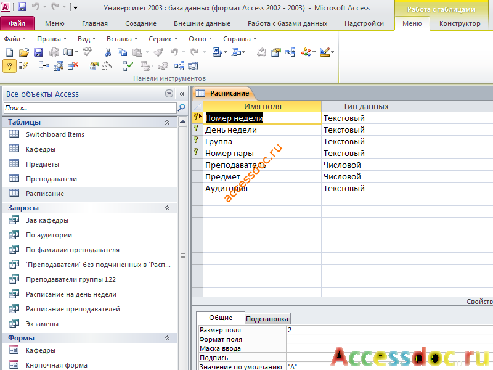Click the Insert Rows icon
The height and width of the screenshot is (370, 493).
pos(44,66)
